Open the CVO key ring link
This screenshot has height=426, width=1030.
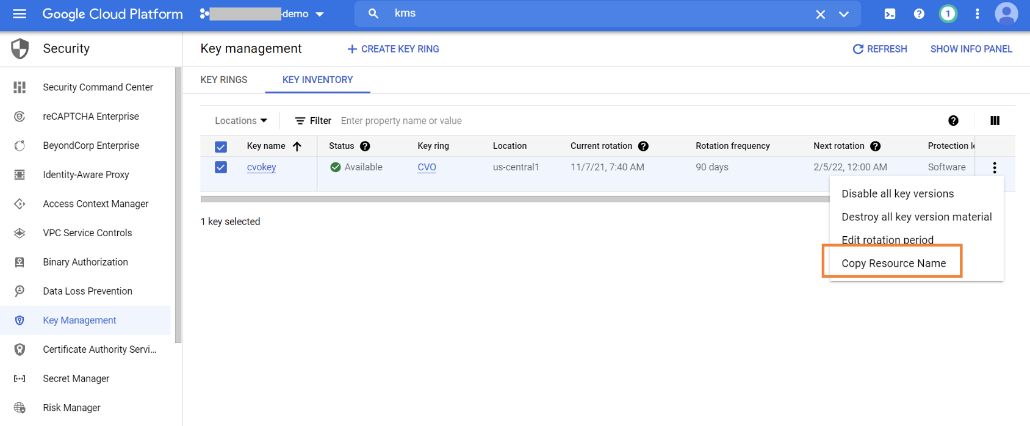(427, 167)
